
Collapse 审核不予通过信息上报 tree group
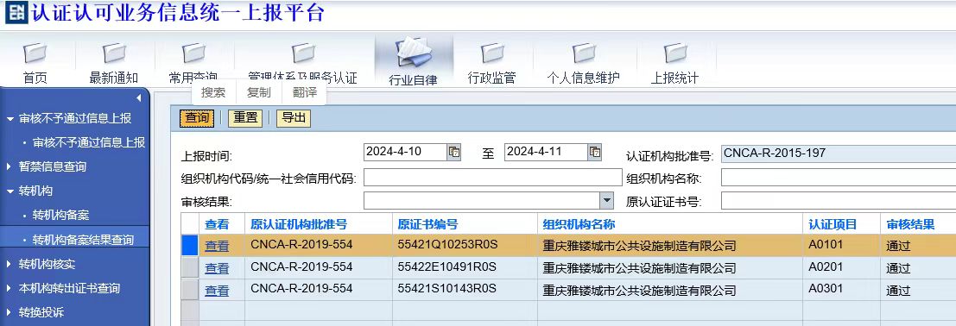pos(9,118)
